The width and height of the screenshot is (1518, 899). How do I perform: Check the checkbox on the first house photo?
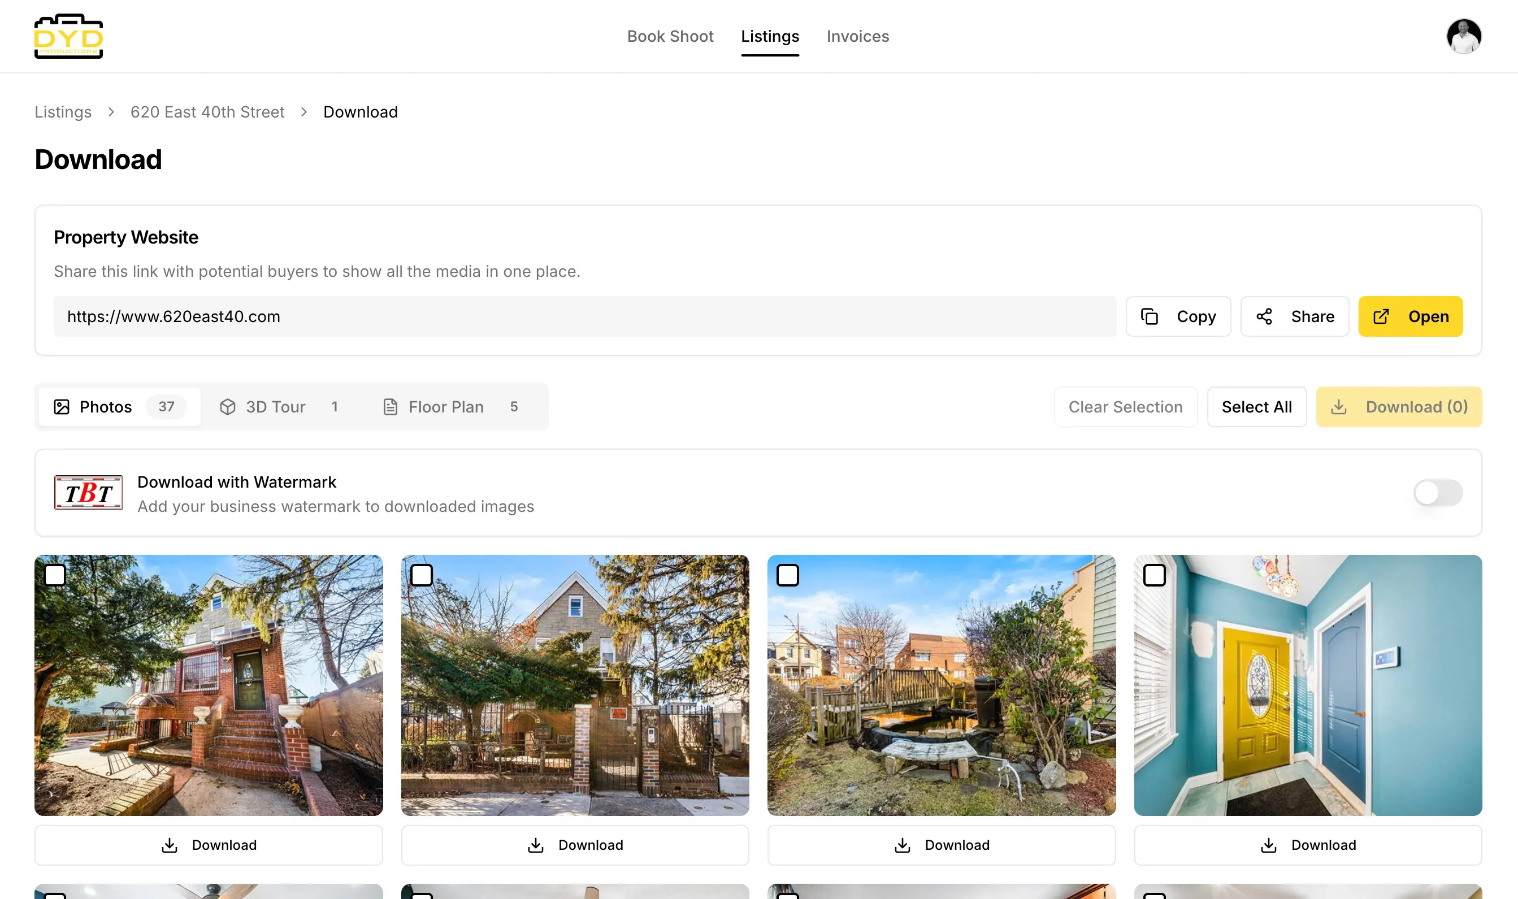(x=55, y=575)
